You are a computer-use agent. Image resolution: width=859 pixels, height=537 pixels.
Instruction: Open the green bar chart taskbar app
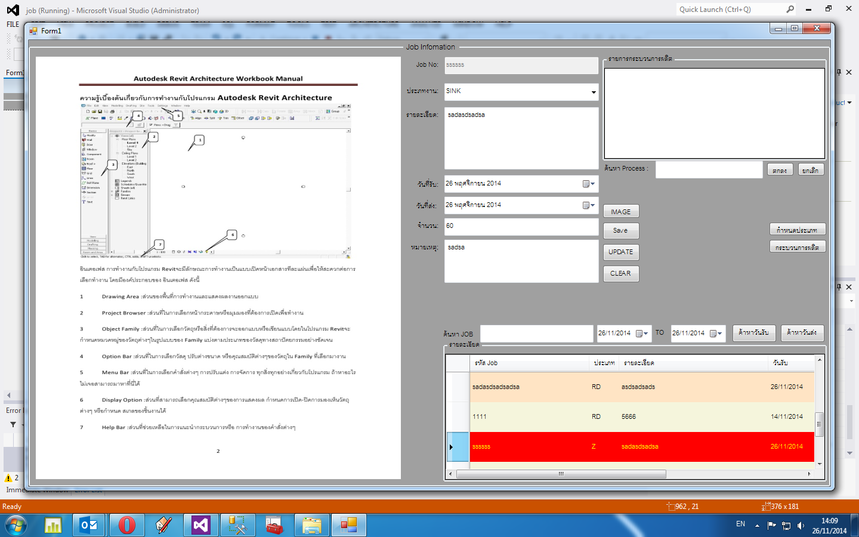click(x=53, y=525)
